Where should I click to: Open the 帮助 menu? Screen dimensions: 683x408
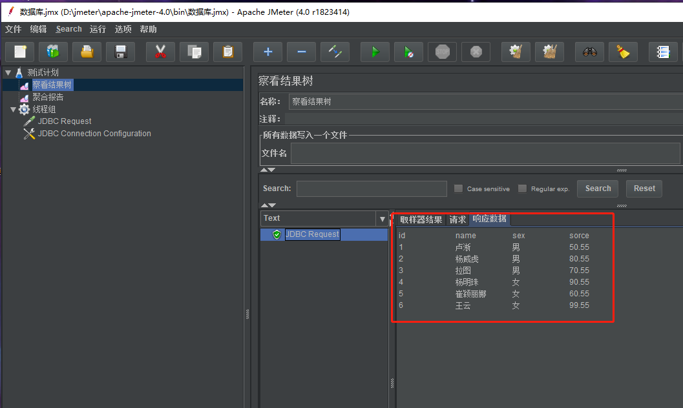pyautogui.click(x=148, y=29)
